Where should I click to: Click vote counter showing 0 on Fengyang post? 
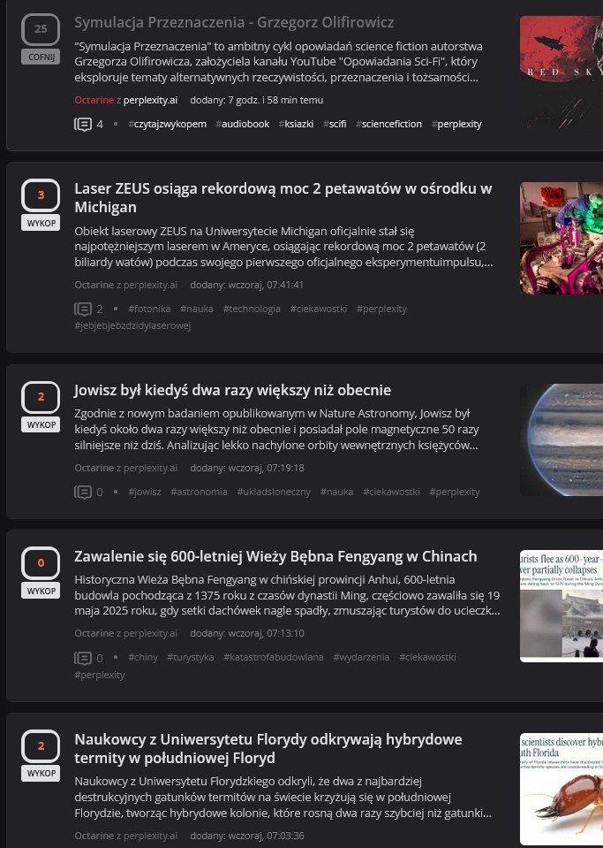pos(41,563)
